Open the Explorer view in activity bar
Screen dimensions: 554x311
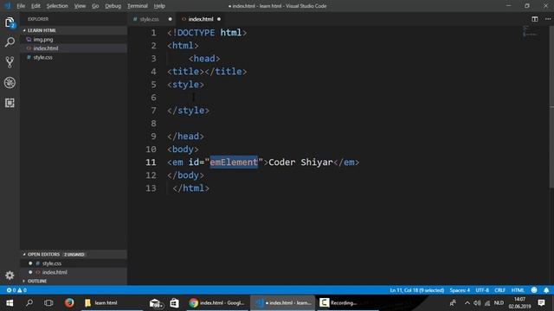(10, 23)
